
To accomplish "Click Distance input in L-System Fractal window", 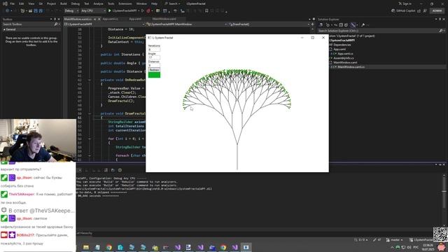I will [x=154, y=65].
